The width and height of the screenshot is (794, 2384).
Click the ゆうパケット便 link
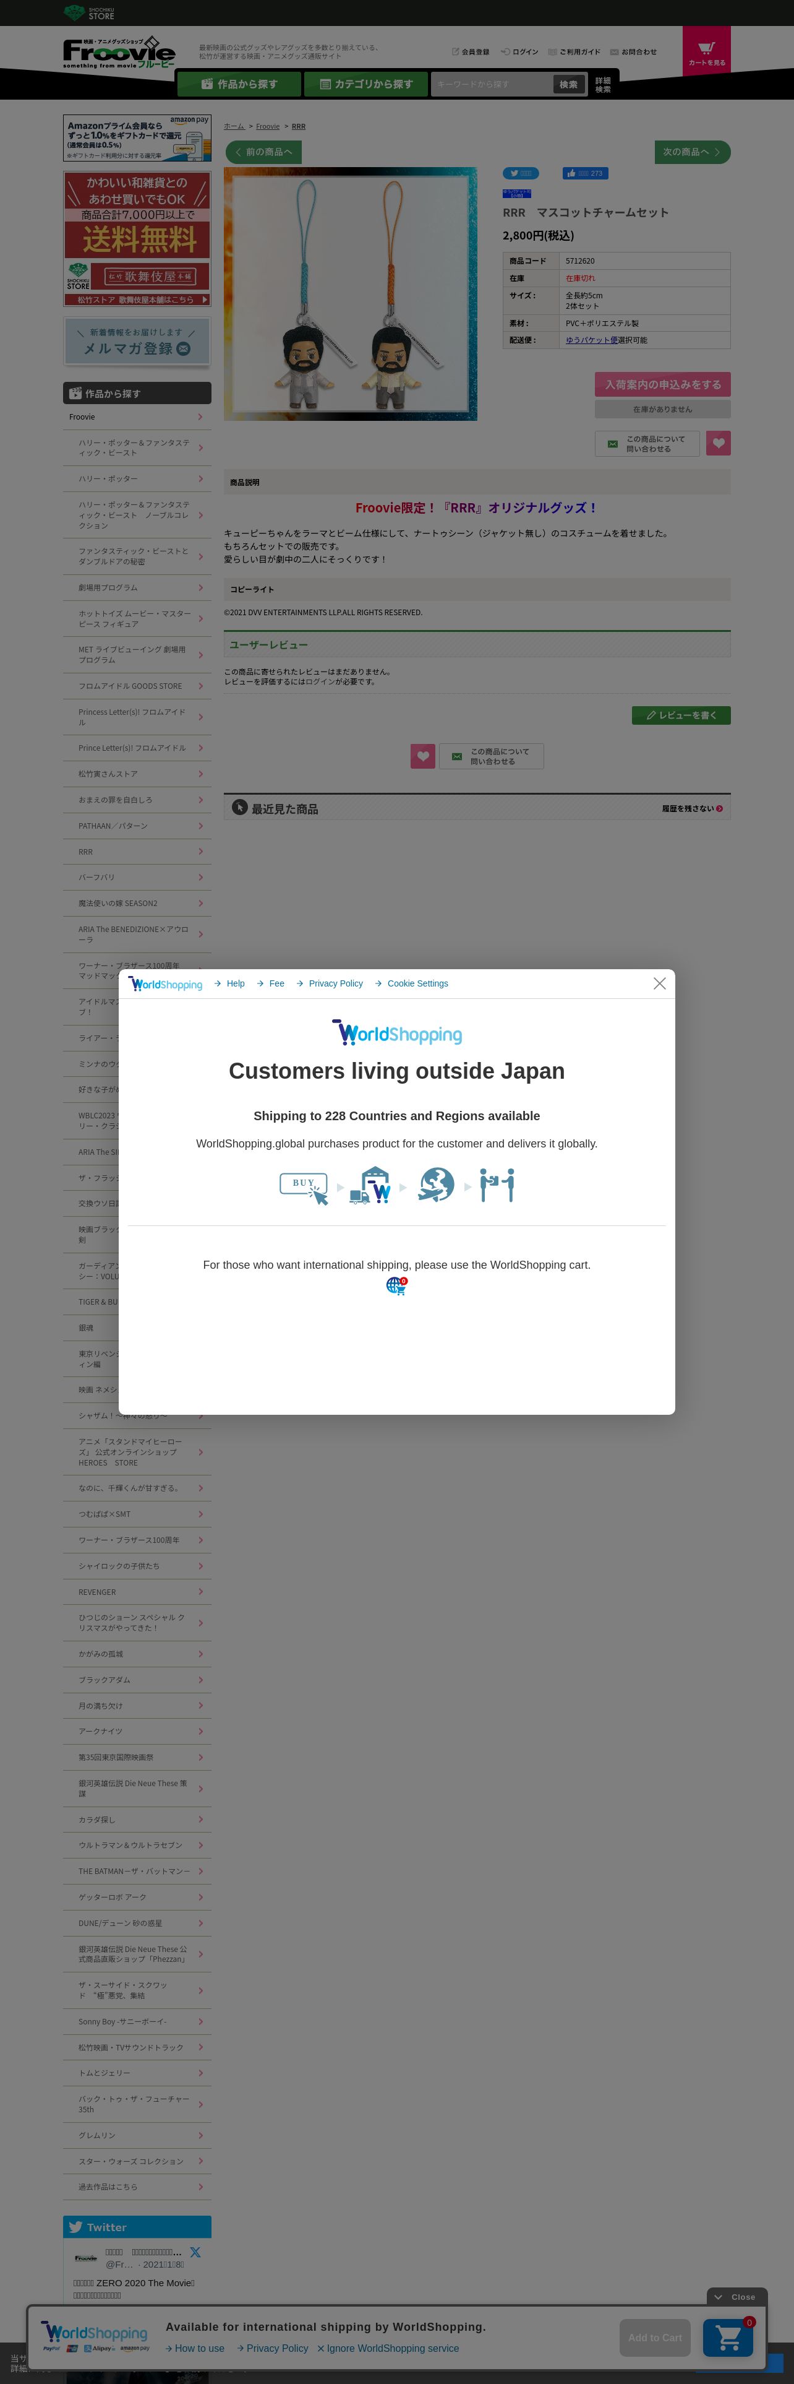click(x=592, y=340)
